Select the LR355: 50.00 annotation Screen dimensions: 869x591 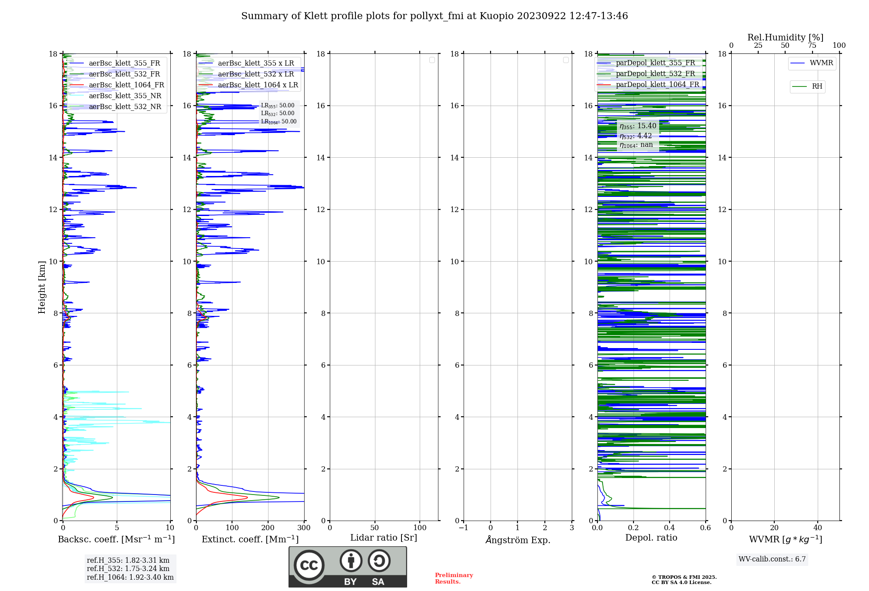[278, 106]
